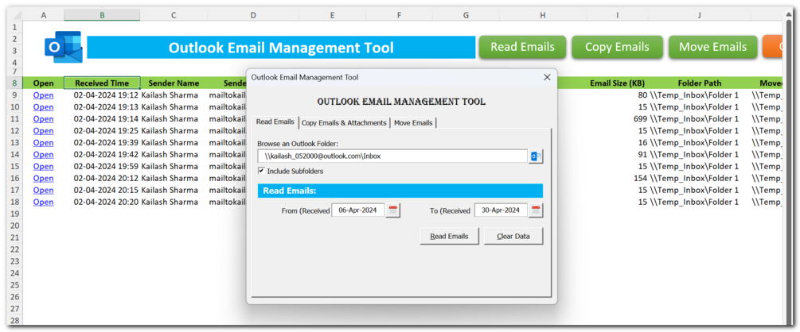Click the Outlook Email Management Tool blue banner

[x=281, y=48]
